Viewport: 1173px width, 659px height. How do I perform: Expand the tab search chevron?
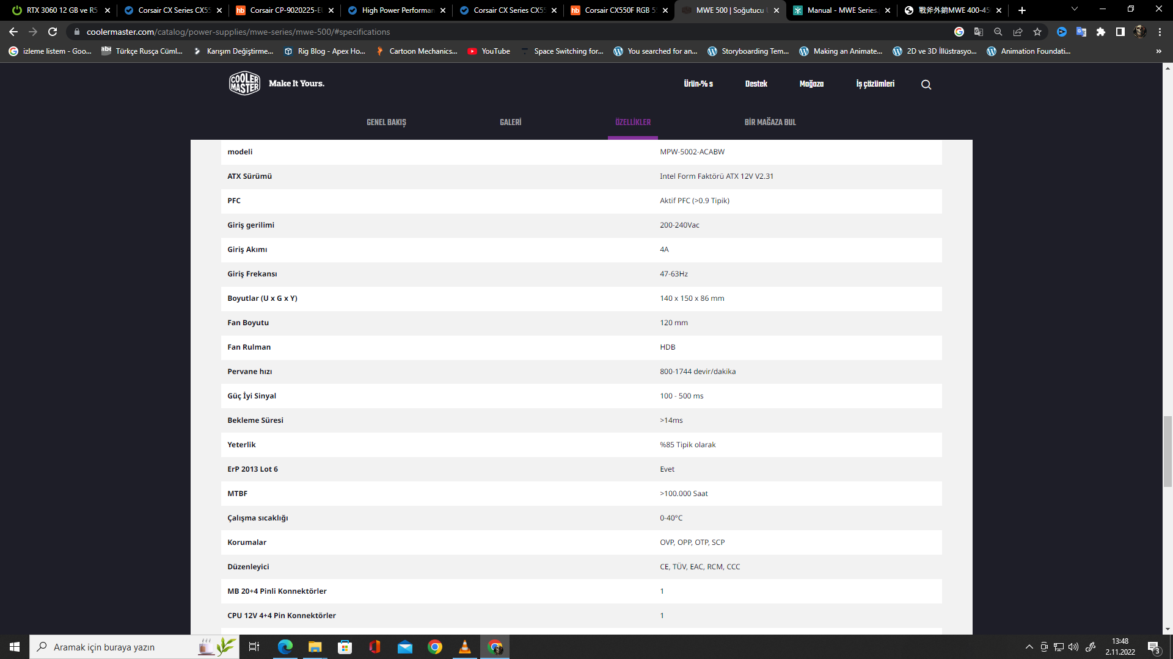click(1075, 9)
